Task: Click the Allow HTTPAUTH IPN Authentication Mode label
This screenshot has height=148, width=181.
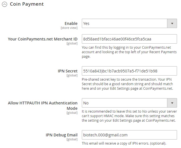Action: pos(43,105)
